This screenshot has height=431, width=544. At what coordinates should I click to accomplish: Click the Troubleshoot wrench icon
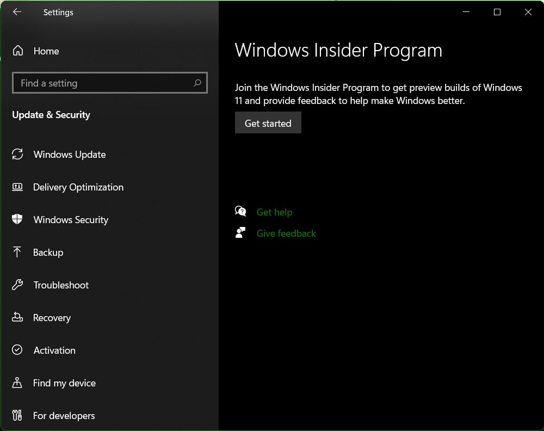[x=17, y=285]
